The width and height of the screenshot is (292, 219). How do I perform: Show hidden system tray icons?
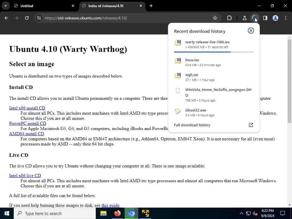[241, 213]
